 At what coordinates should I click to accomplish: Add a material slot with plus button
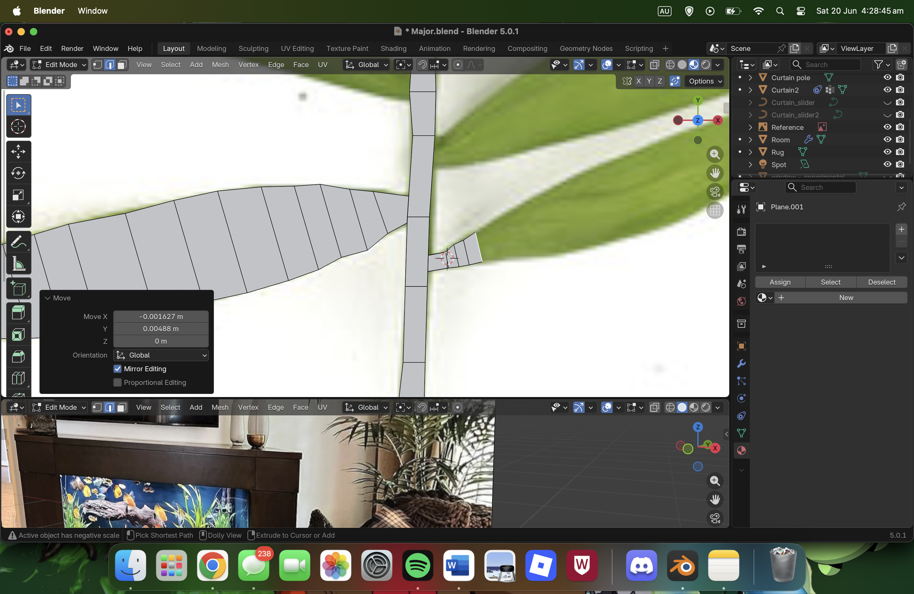coord(901,230)
